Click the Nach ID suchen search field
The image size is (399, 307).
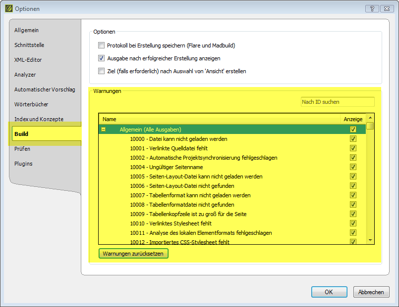(338, 102)
